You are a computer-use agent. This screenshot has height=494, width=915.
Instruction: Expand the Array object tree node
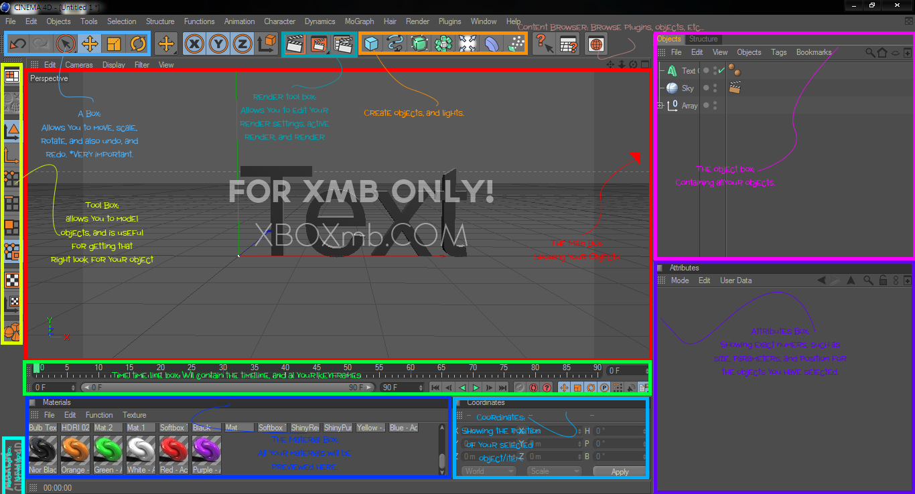coord(661,106)
